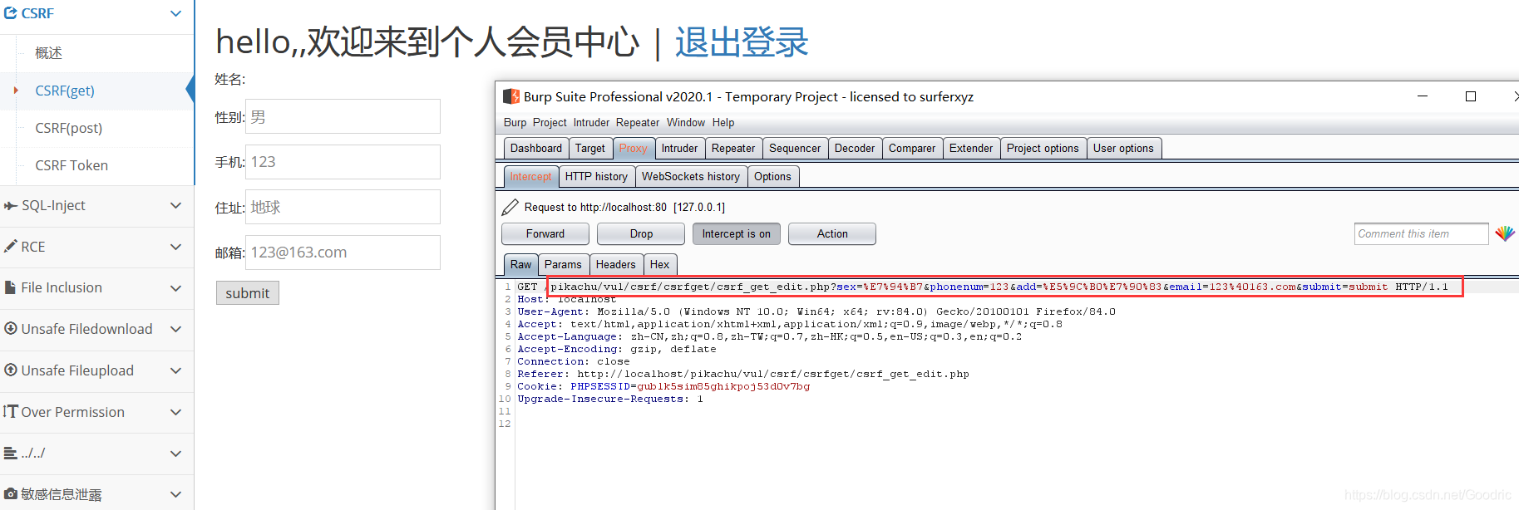Expand the Over Permission chevron

pos(175,412)
